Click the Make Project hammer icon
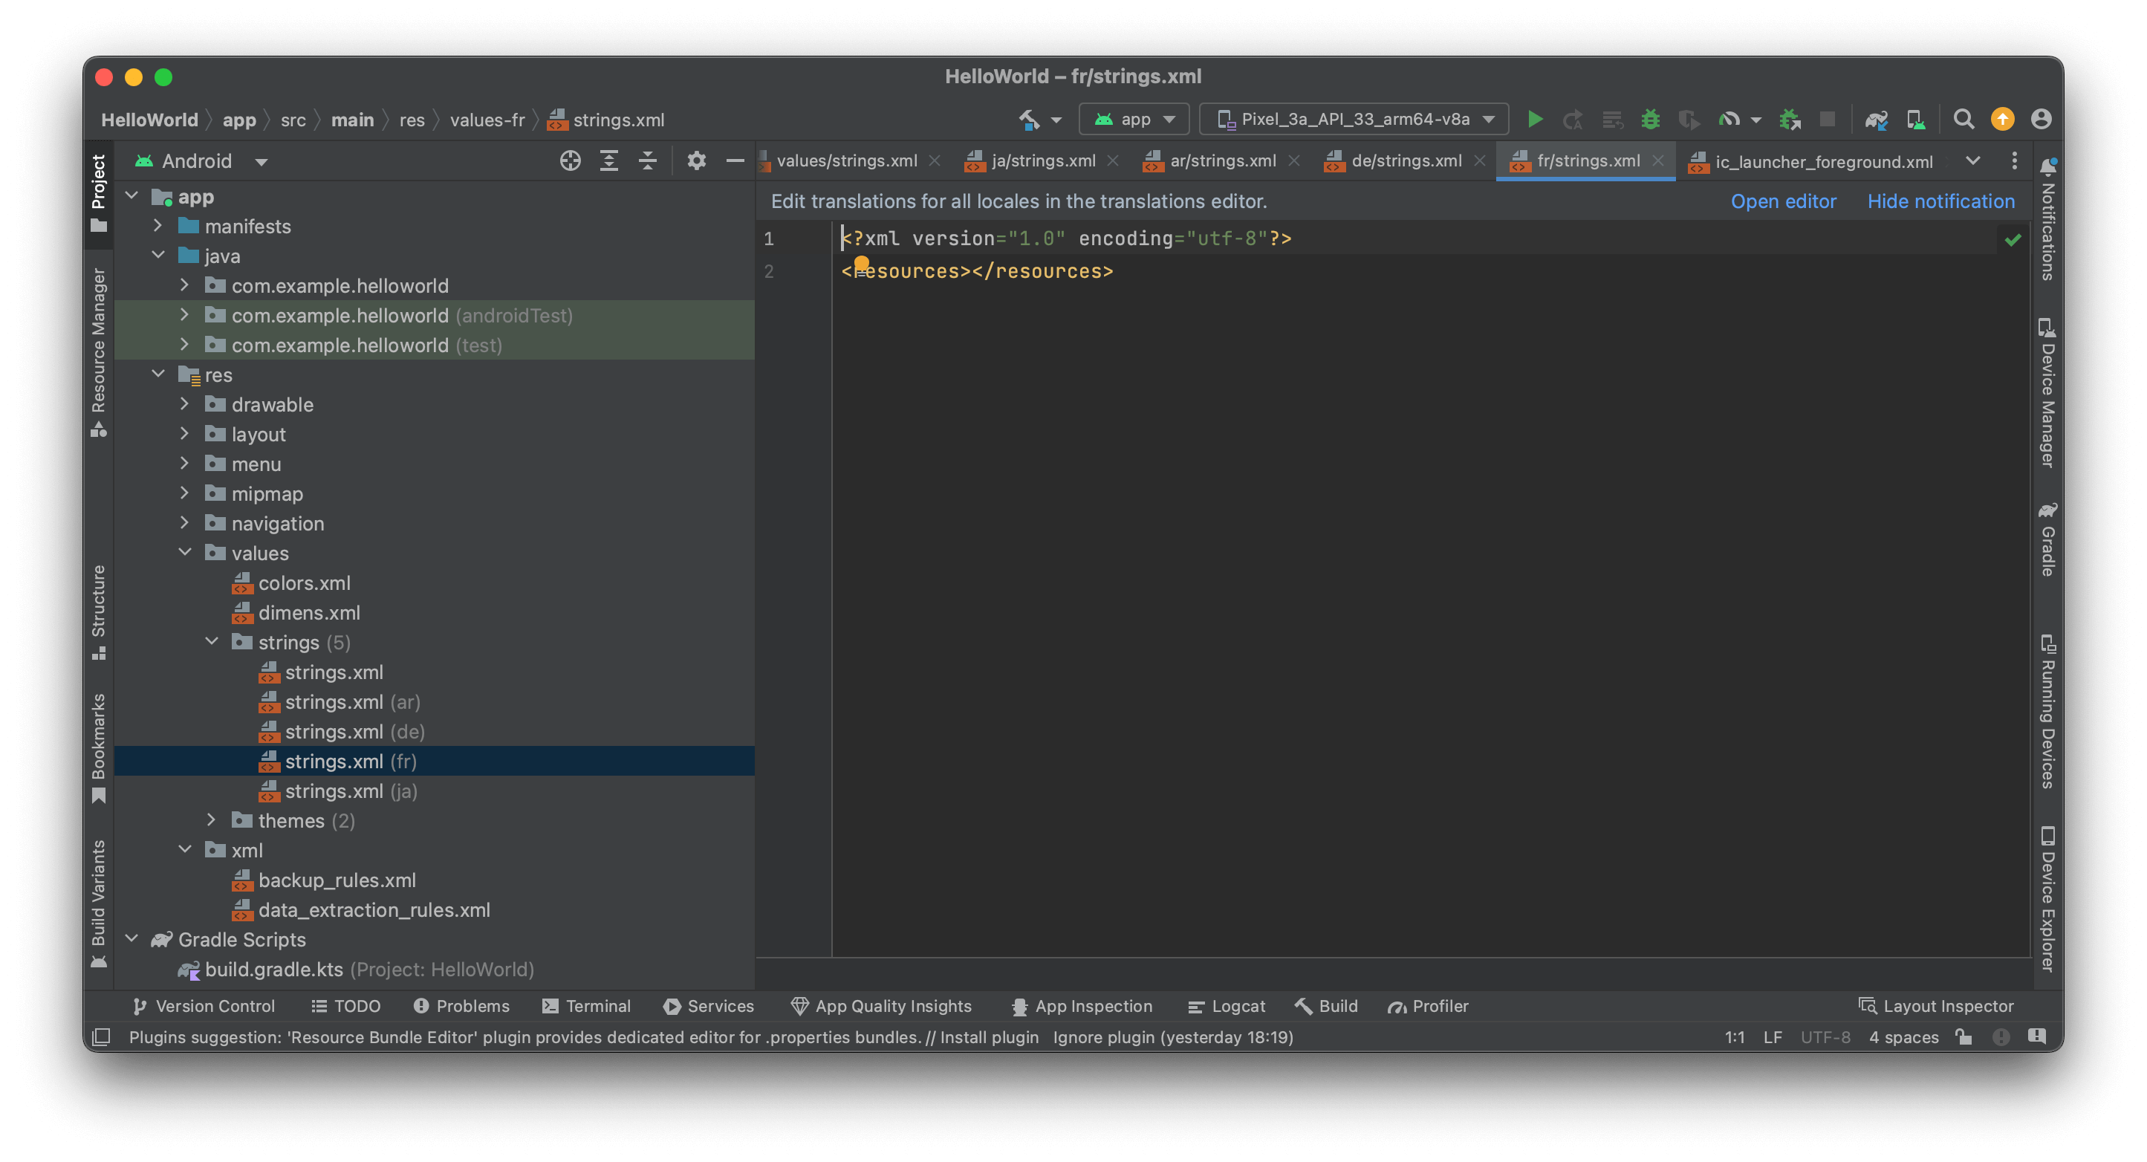Viewport: 2147px width, 1162px height. (x=1030, y=119)
